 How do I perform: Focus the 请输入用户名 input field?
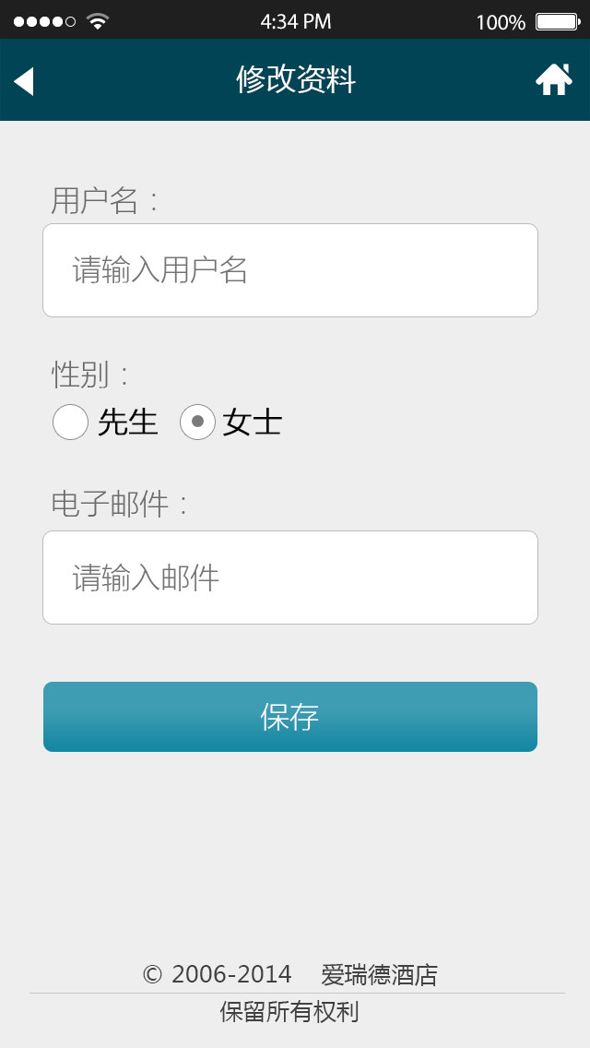coord(290,270)
